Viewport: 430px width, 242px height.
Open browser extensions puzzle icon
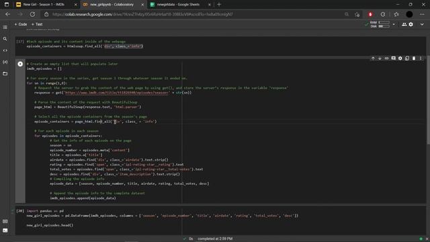pos(383,14)
